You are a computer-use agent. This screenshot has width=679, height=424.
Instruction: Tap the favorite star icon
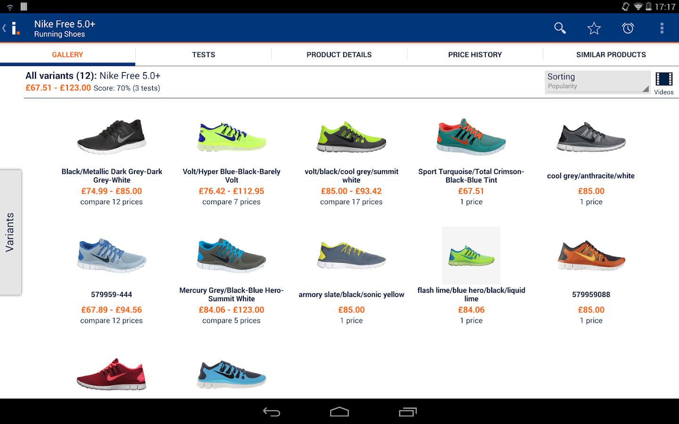pyautogui.click(x=594, y=28)
